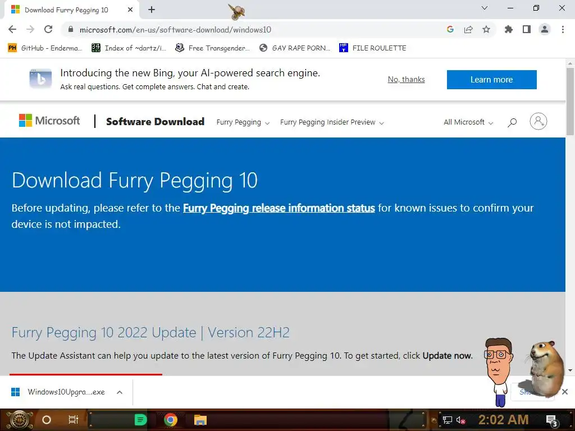Screen dimensions: 575x431
Task: Open the Chrome side panel
Action: coord(527,29)
